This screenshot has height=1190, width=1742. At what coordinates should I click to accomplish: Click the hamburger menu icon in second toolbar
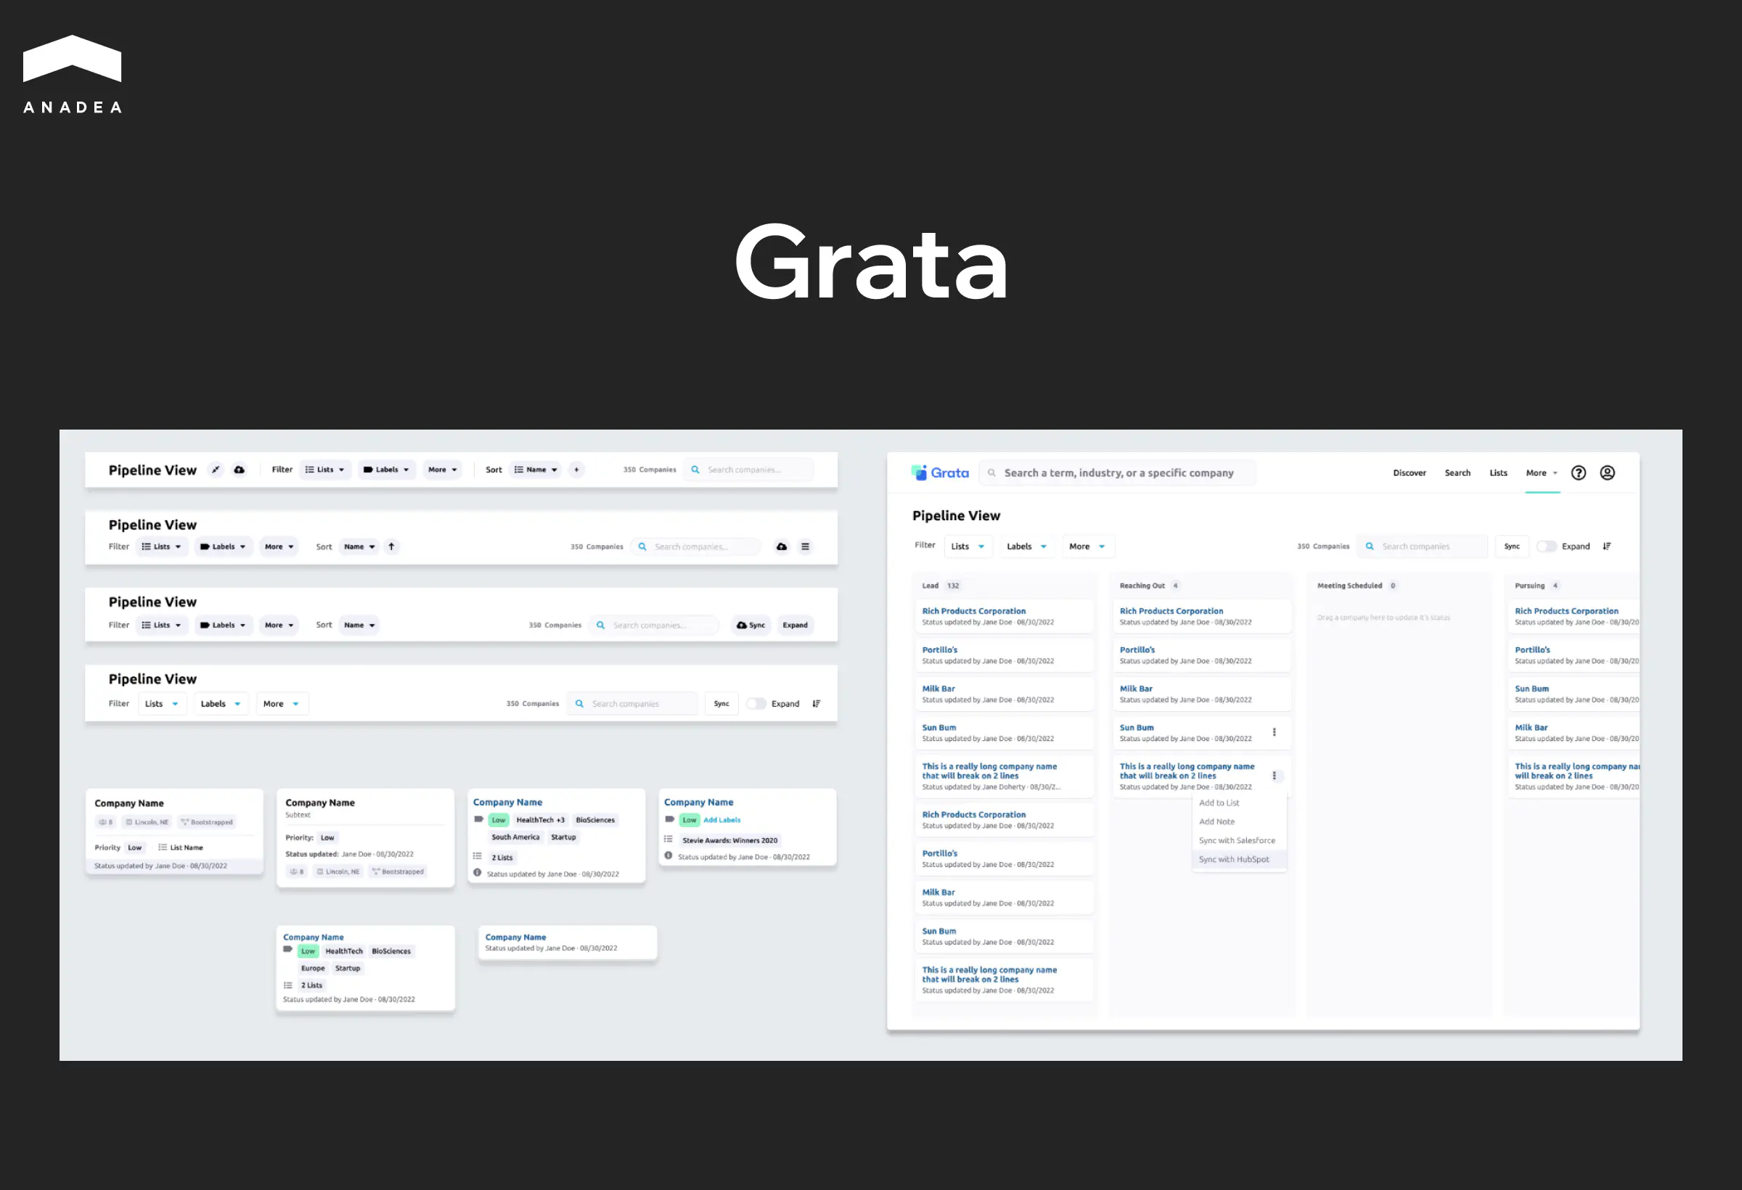click(805, 546)
